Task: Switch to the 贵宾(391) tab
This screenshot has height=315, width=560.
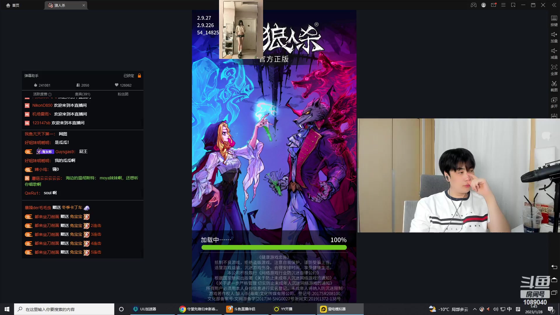Action: pyautogui.click(x=83, y=94)
